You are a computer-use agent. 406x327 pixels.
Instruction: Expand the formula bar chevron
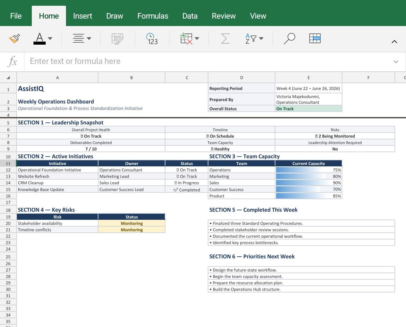point(396,62)
